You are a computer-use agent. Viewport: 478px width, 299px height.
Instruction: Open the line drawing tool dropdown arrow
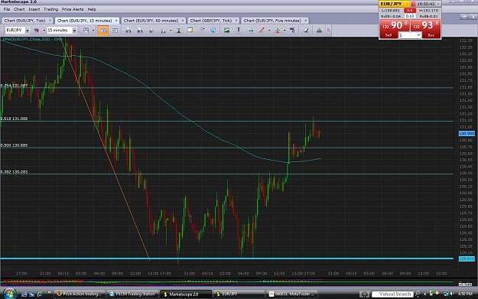click(269, 31)
